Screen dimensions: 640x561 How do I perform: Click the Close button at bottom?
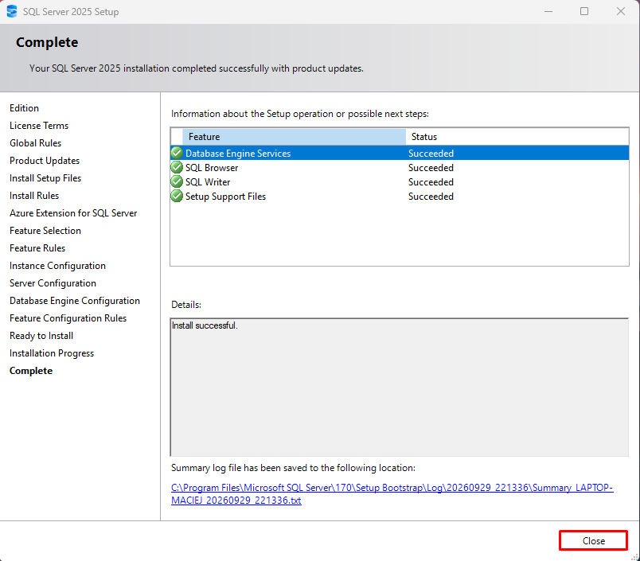593,540
